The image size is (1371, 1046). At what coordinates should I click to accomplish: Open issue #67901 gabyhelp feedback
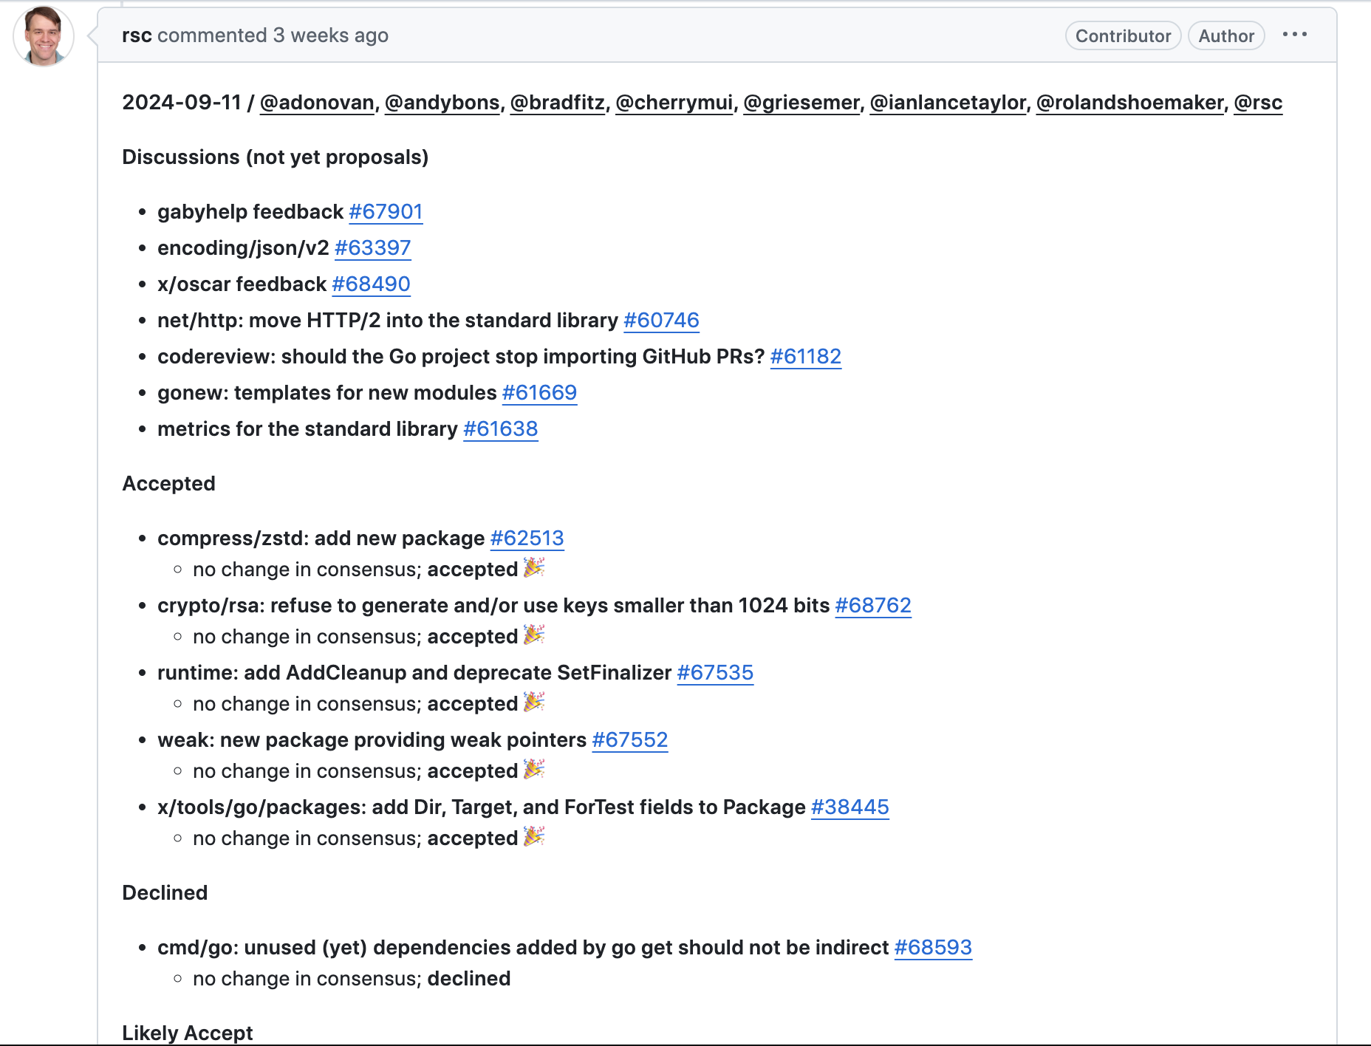(x=386, y=212)
